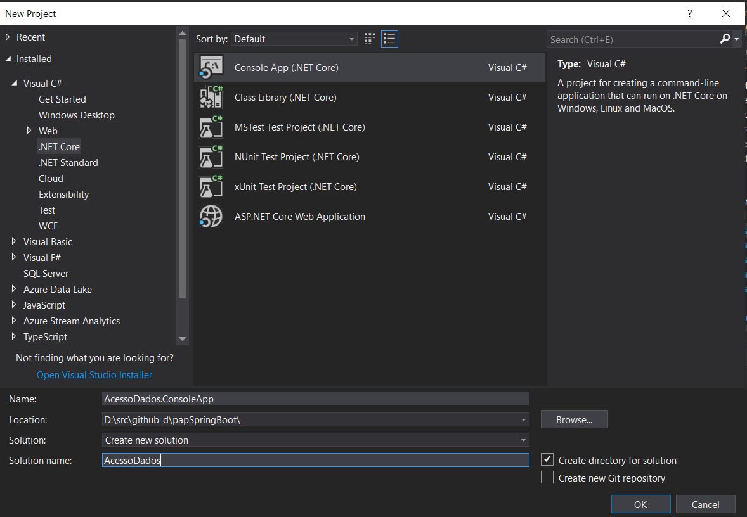Open the Sort by Default dropdown

pos(294,39)
